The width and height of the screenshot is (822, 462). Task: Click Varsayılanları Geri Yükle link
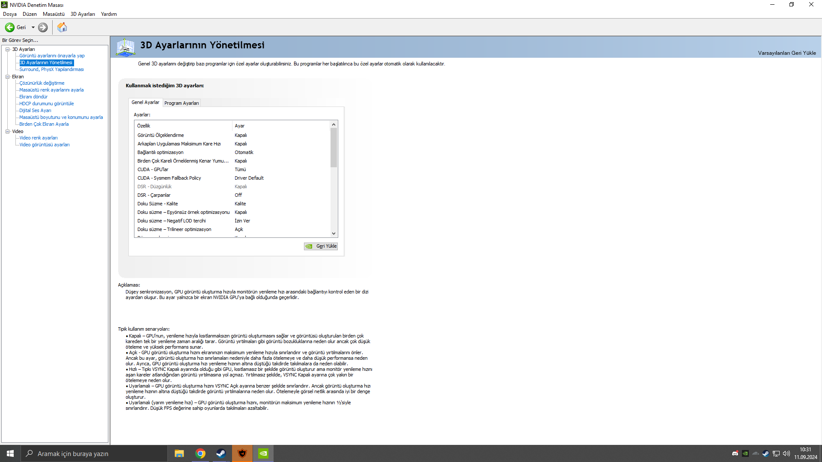click(x=786, y=53)
